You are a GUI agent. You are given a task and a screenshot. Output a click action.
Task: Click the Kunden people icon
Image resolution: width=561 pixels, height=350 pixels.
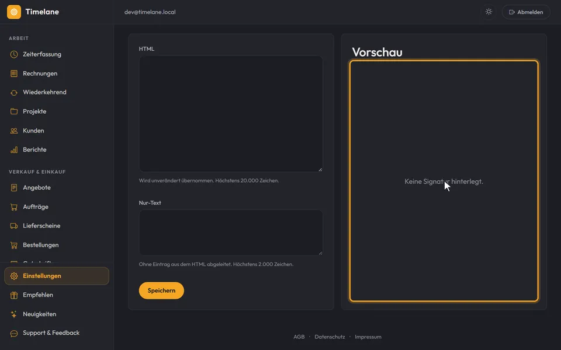pyautogui.click(x=14, y=131)
